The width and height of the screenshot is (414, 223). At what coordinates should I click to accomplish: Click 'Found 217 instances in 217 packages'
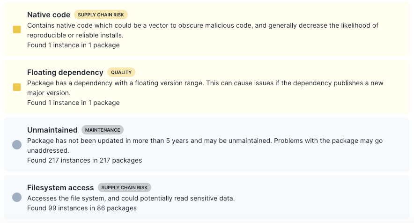84,160
